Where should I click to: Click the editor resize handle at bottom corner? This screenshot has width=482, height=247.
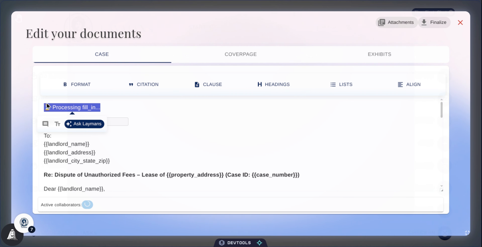coord(442,190)
